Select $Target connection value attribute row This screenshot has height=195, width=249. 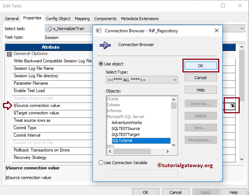click(52, 113)
